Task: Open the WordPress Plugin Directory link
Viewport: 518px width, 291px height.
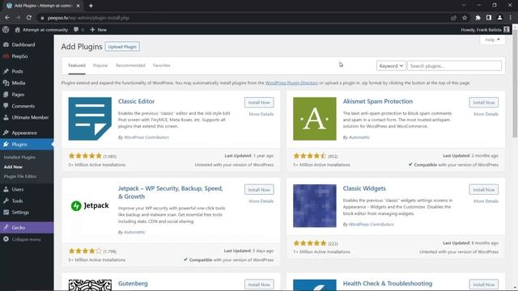Action: pyautogui.click(x=291, y=82)
